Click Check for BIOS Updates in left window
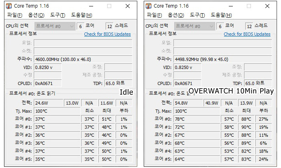 [x=107, y=34]
